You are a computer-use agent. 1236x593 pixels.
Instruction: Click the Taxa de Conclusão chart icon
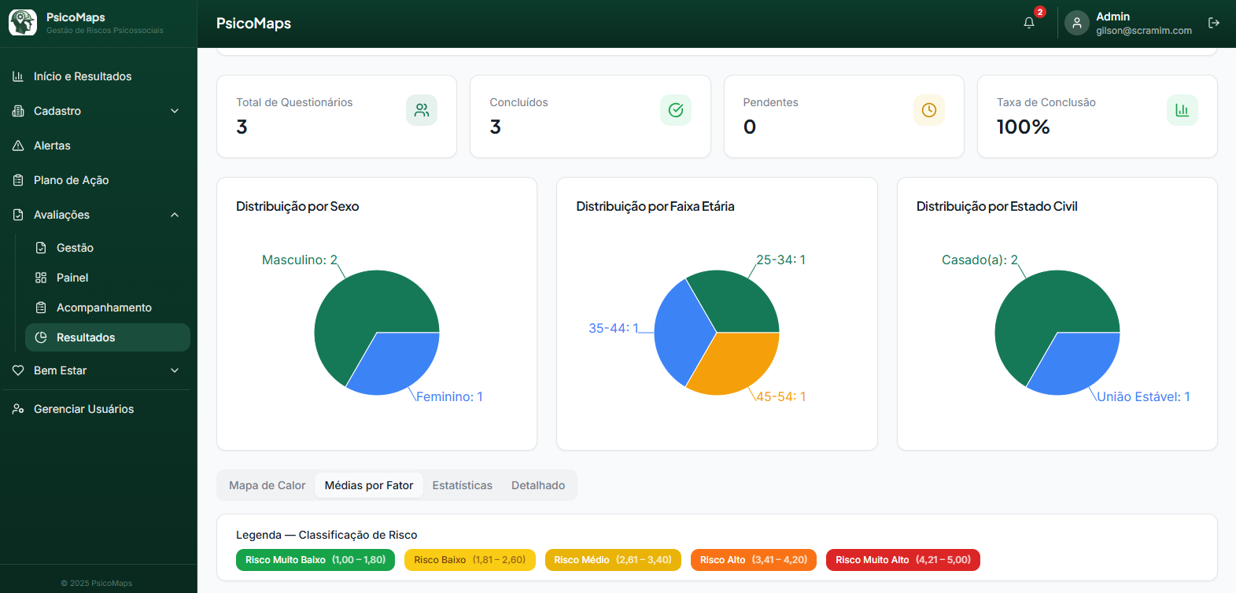pyautogui.click(x=1182, y=110)
